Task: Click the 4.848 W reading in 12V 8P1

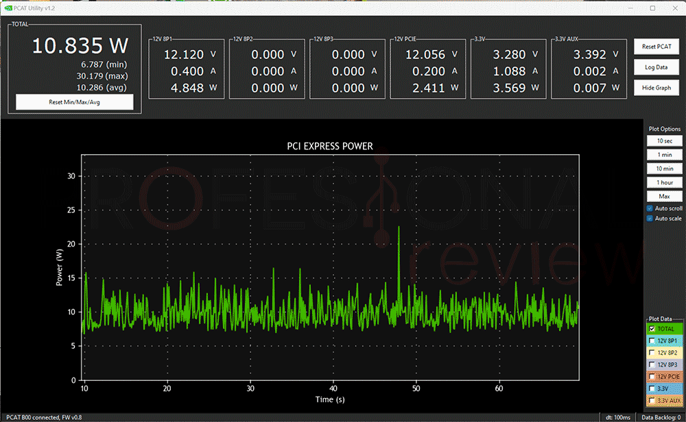Action: coord(194,88)
